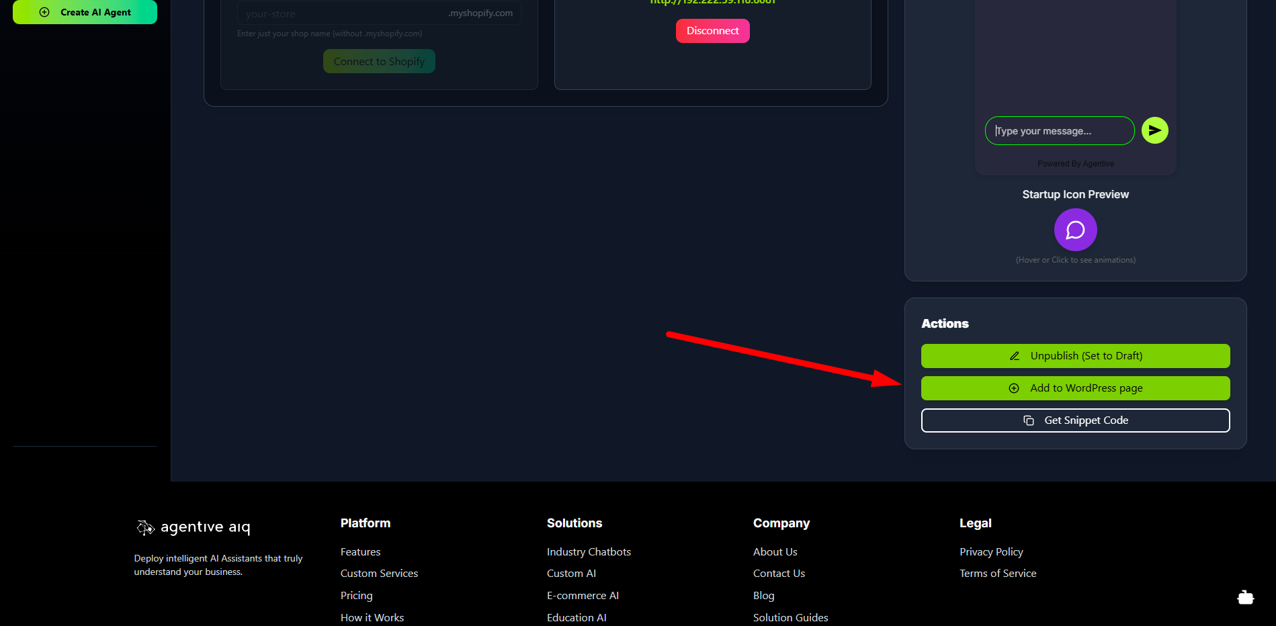Go to Industry Chatbots page
1276x626 pixels.
point(589,551)
